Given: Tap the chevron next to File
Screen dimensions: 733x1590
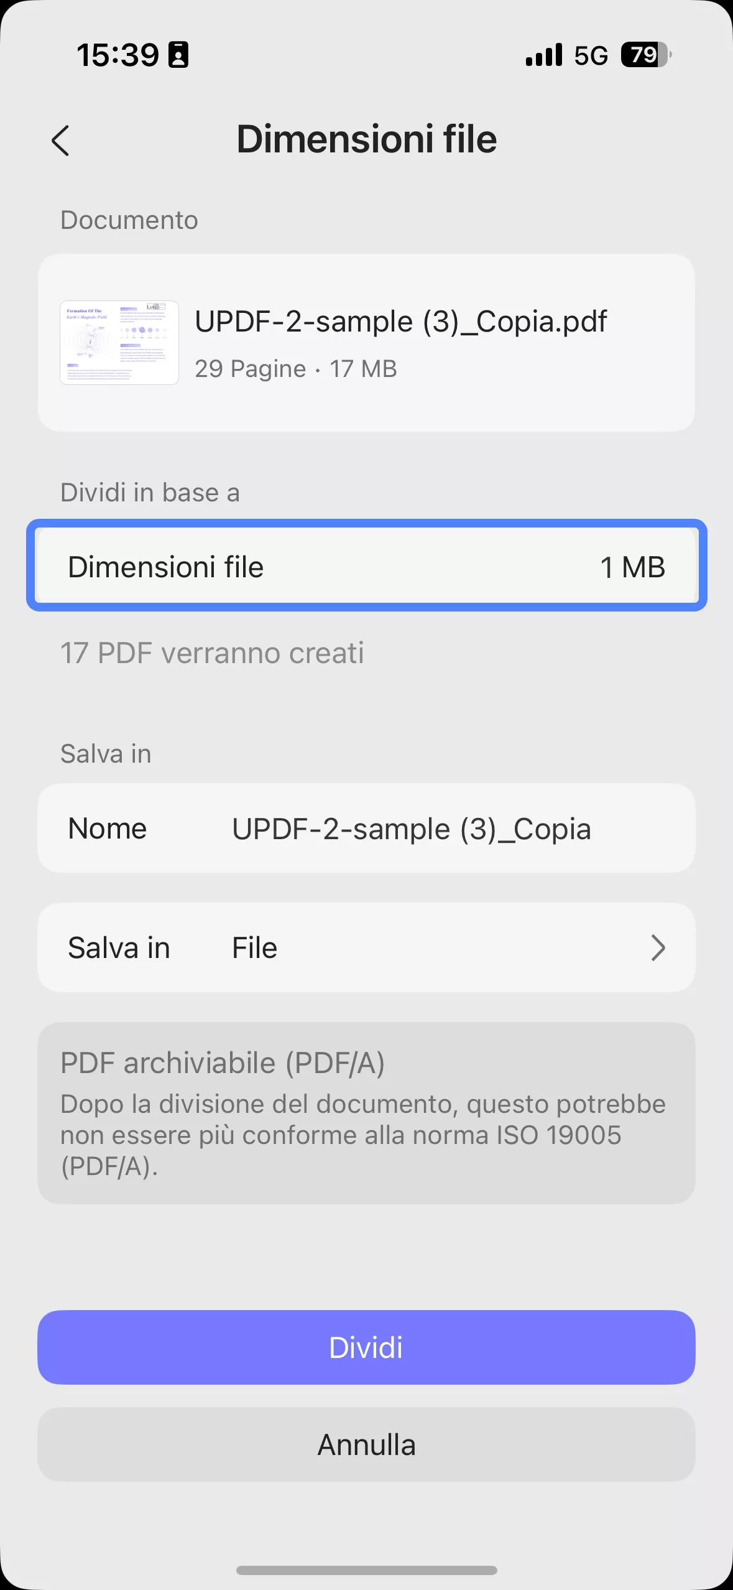Looking at the screenshot, I should pos(658,948).
